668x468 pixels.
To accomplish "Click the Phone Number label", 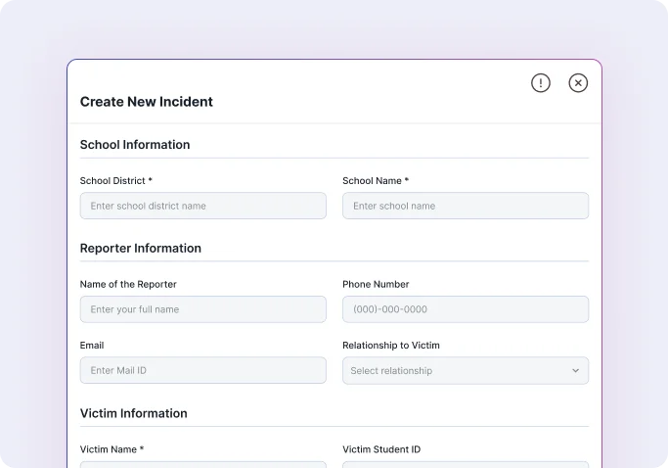I will 376,284.
